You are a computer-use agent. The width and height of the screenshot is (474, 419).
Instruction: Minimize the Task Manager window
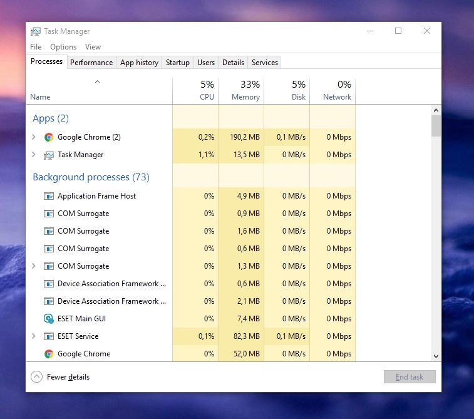[370, 31]
